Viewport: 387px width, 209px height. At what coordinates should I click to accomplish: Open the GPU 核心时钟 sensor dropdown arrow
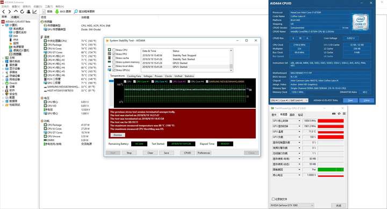pos(299,121)
